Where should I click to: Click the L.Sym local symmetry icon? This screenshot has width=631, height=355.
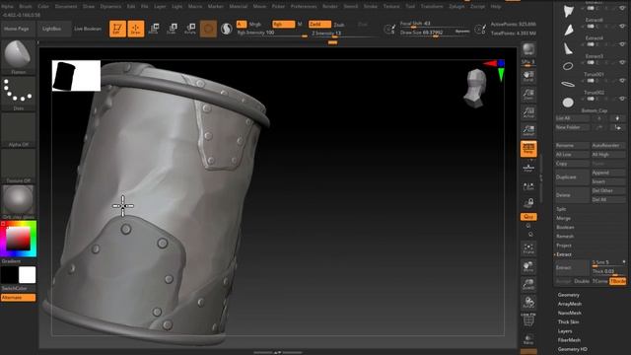tap(528, 186)
